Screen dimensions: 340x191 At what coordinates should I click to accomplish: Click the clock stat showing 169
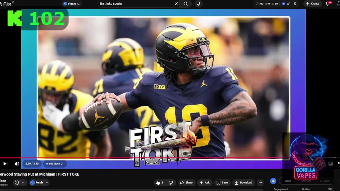[x=260, y=4]
